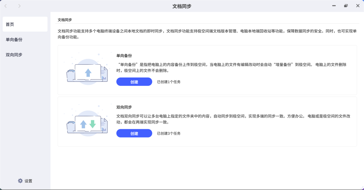
Task: Go back with the left arrow icon
Action: (x=6, y=6)
